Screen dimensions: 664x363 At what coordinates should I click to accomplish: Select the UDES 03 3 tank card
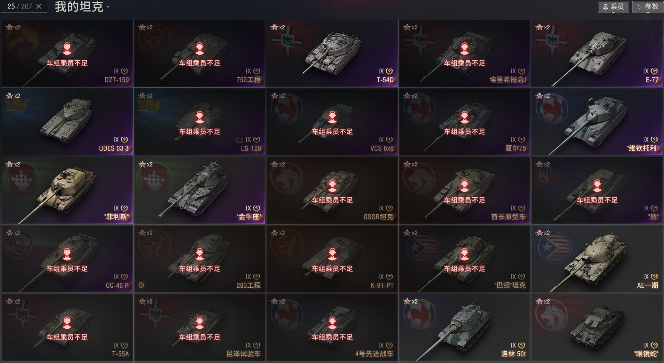click(67, 122)
